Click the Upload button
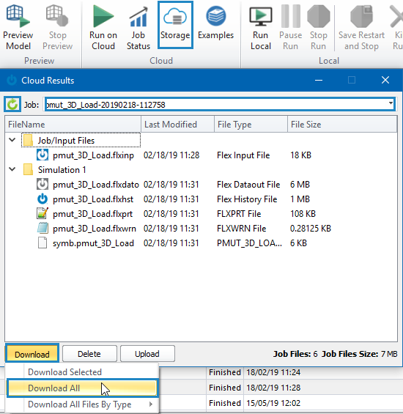Screen dimensions: 403x414 coord(147,354)
